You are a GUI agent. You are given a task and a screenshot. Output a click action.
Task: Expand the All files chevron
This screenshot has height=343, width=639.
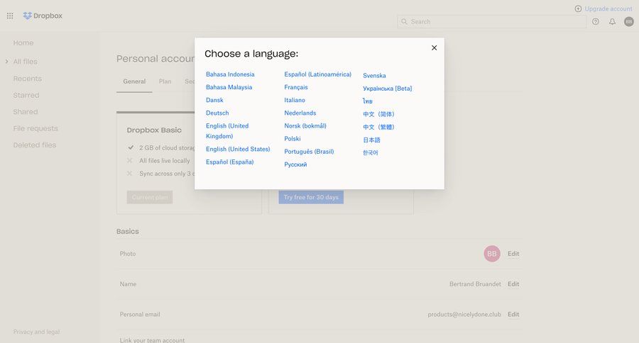(x=6, y=62)
